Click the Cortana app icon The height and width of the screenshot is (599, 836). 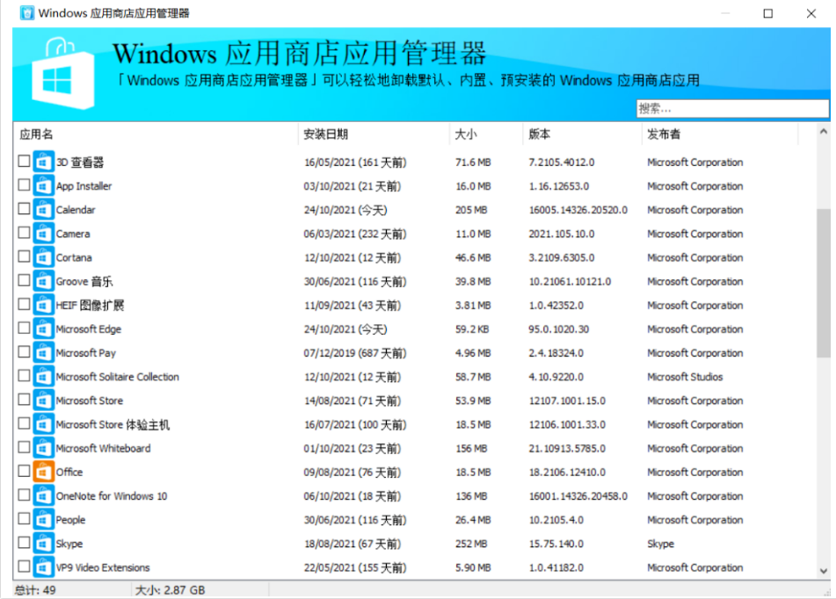pyautogui.click(x=43, y=257)
